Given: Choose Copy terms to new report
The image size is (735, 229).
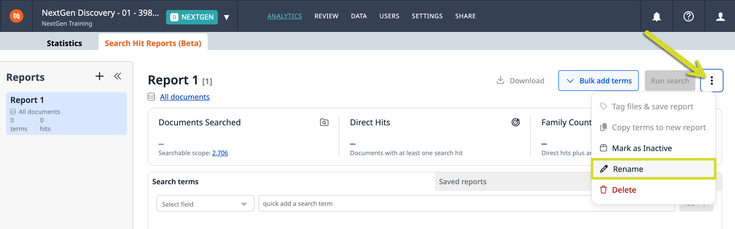Looking at the screenshot, I should [653, 127].
